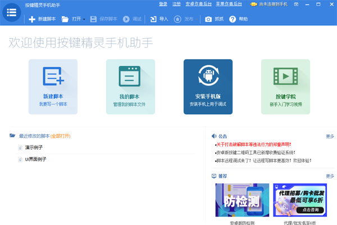Select the 安装手机版 tile
Viewport: 337px width, 225px height.
[208, 86]
